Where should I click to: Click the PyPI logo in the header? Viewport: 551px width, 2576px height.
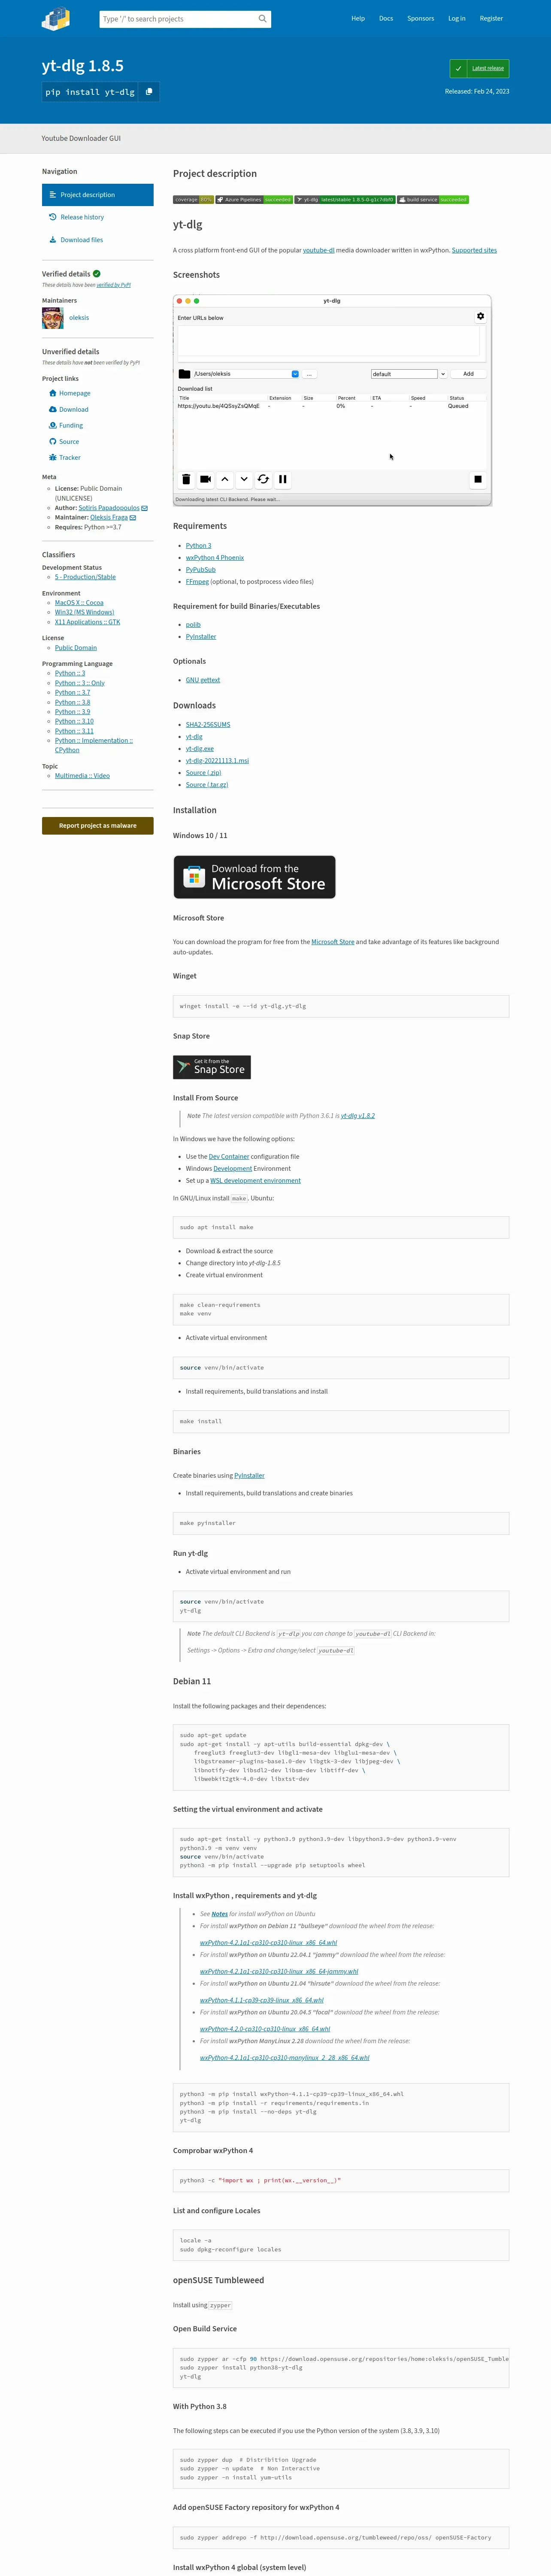(56, 18)
